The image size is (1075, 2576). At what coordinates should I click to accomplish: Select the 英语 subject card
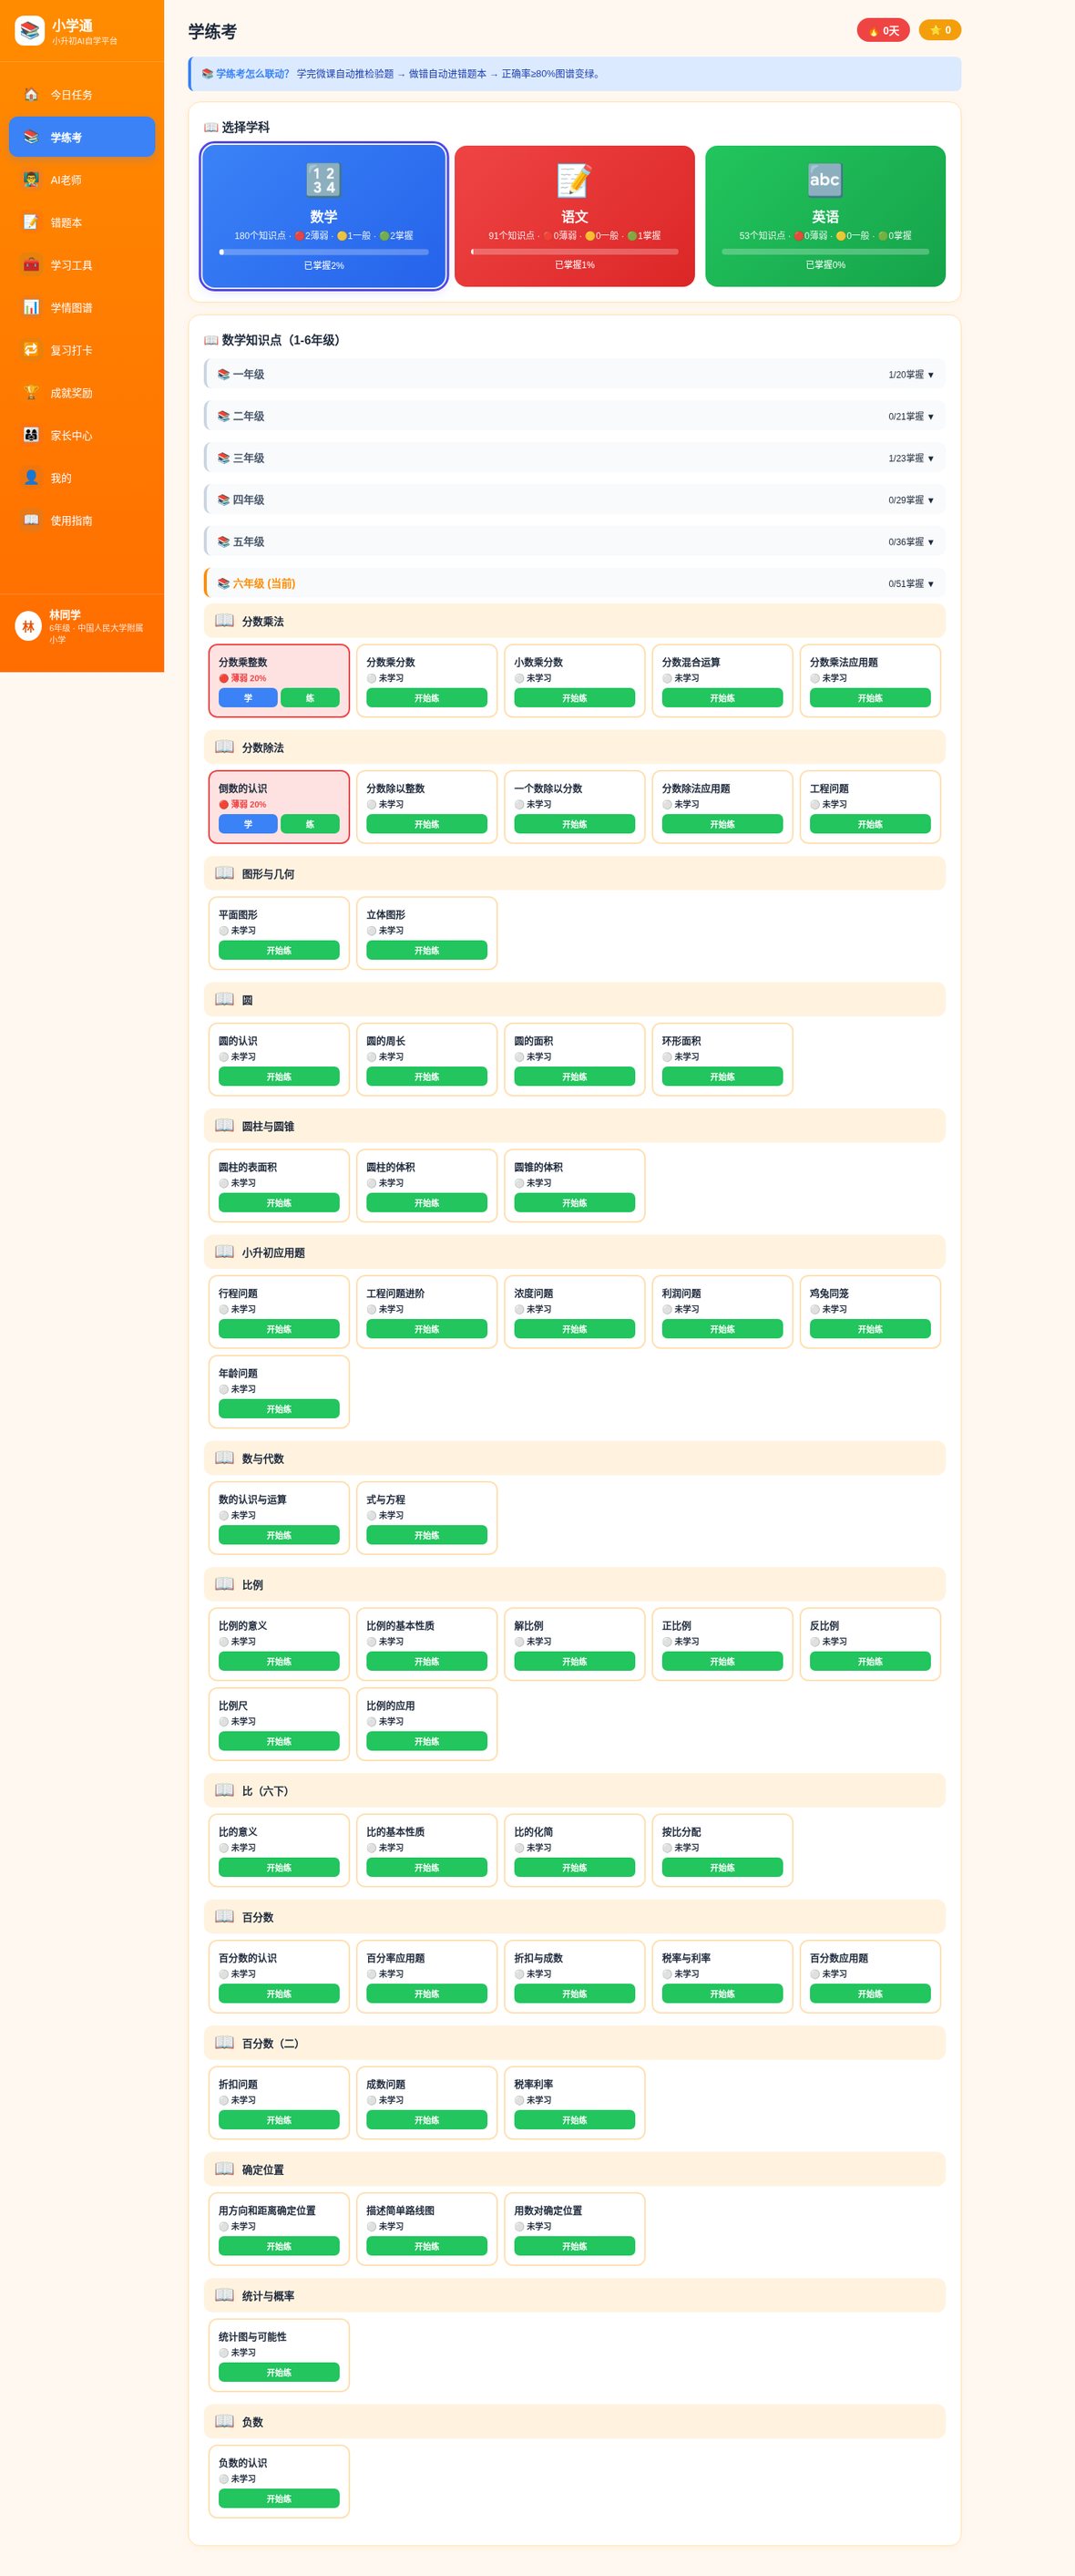[x=825, y=216]
